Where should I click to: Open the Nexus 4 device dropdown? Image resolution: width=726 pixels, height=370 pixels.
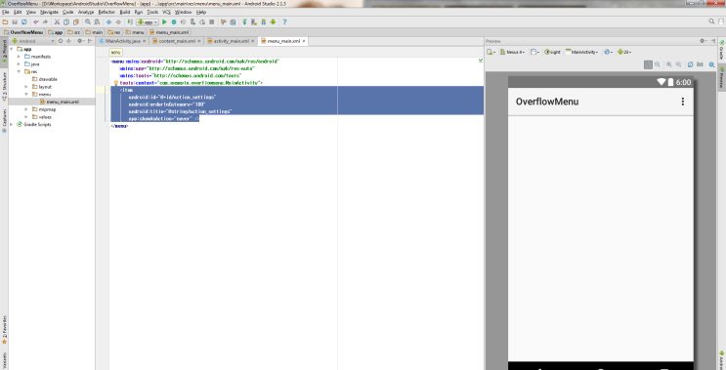tap(513, 52)
